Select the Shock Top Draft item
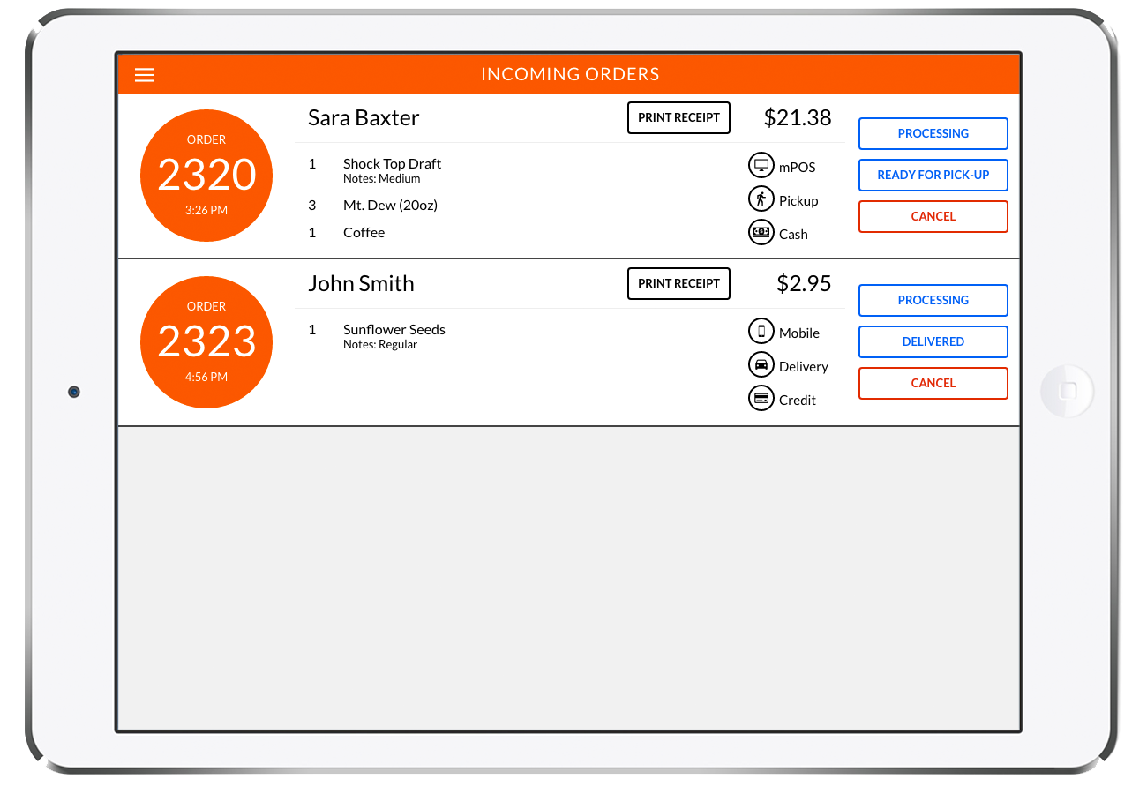 (392, 163)
